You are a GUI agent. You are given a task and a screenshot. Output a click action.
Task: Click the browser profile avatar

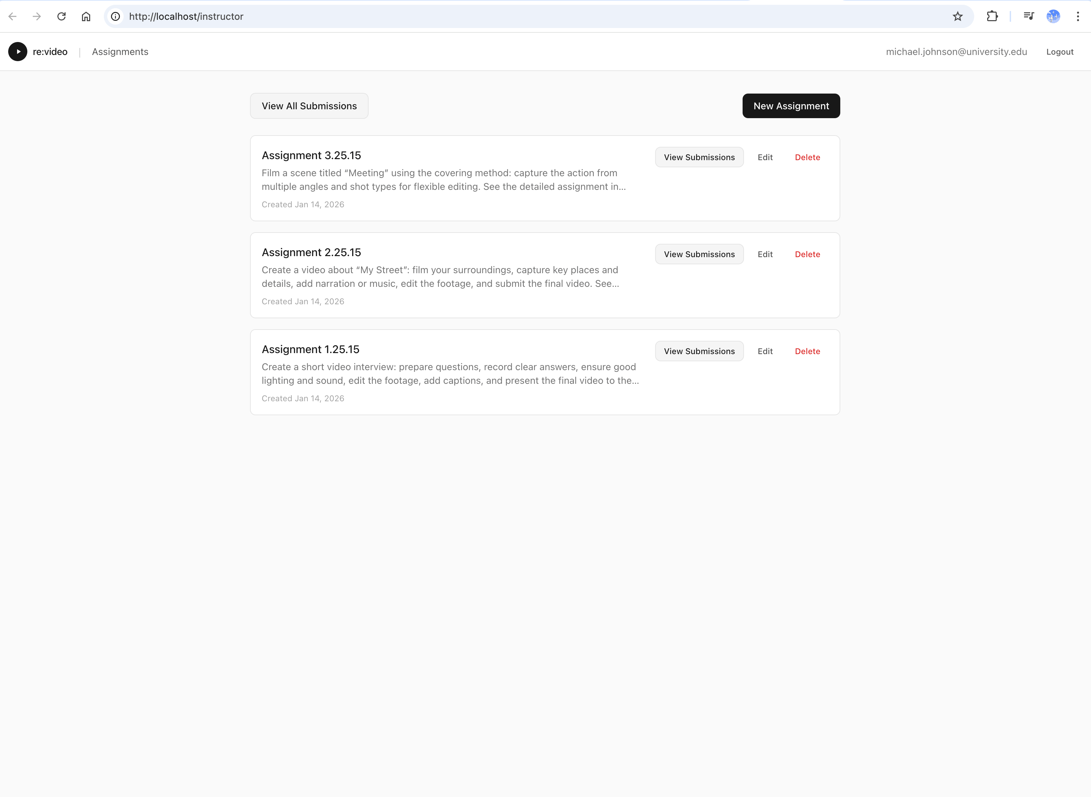pos(1053,16)
